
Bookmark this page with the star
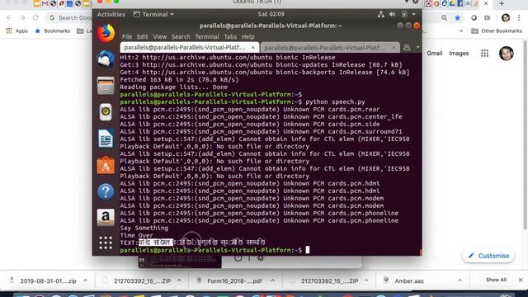(457, 17)
